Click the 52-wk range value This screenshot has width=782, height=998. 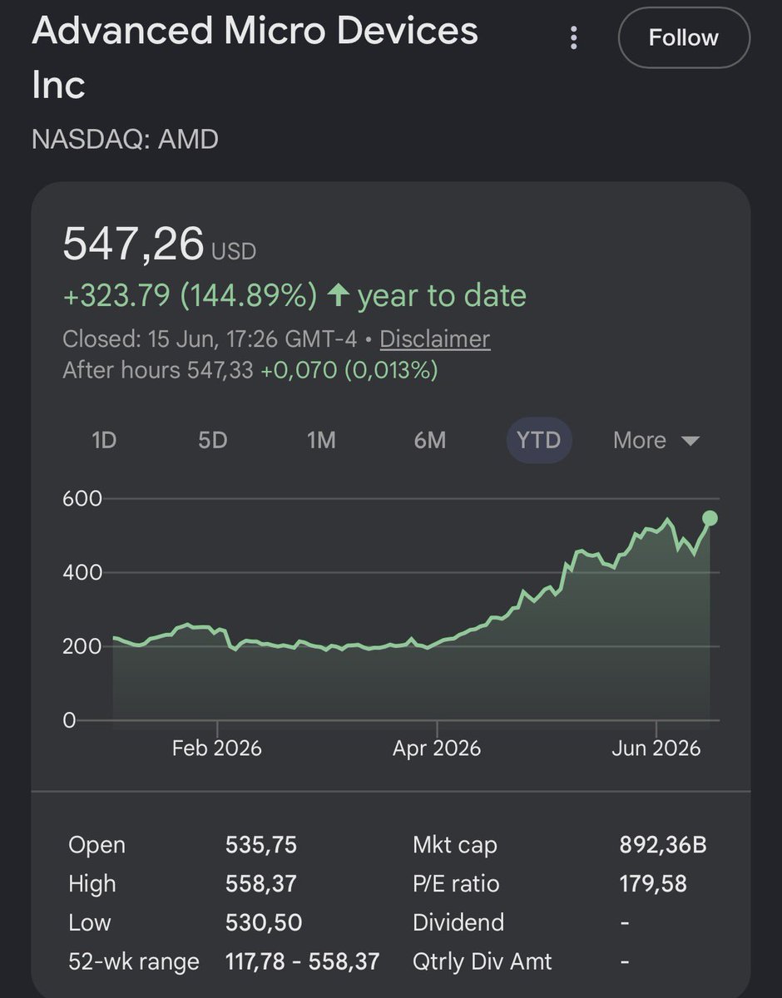(303, 961)
